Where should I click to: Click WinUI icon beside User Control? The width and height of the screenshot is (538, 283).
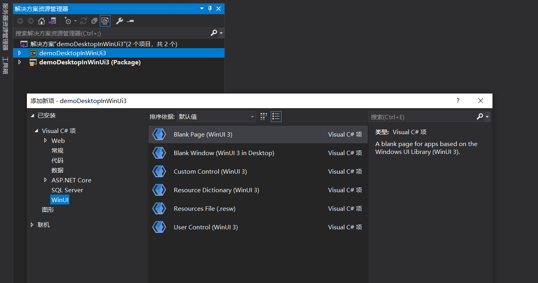coord(159,227)
